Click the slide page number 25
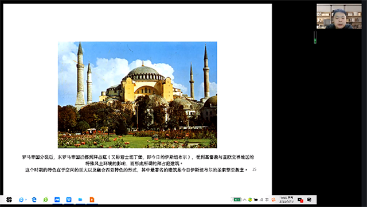This screenshot has width=367, height=207. click(x=254, y=170)
